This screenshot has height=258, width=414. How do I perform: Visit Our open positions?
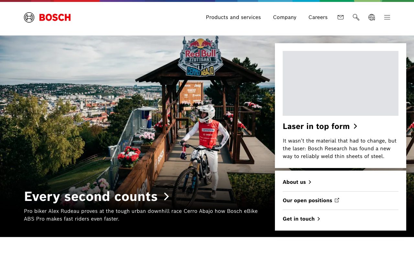(307, 201)
